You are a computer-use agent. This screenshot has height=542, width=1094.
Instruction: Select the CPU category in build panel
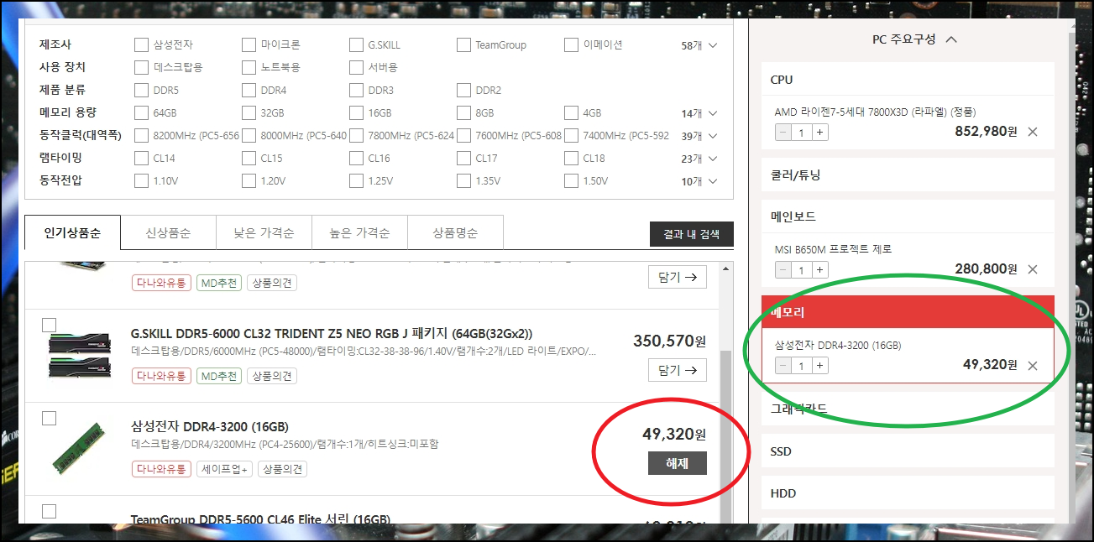[908, 80]
